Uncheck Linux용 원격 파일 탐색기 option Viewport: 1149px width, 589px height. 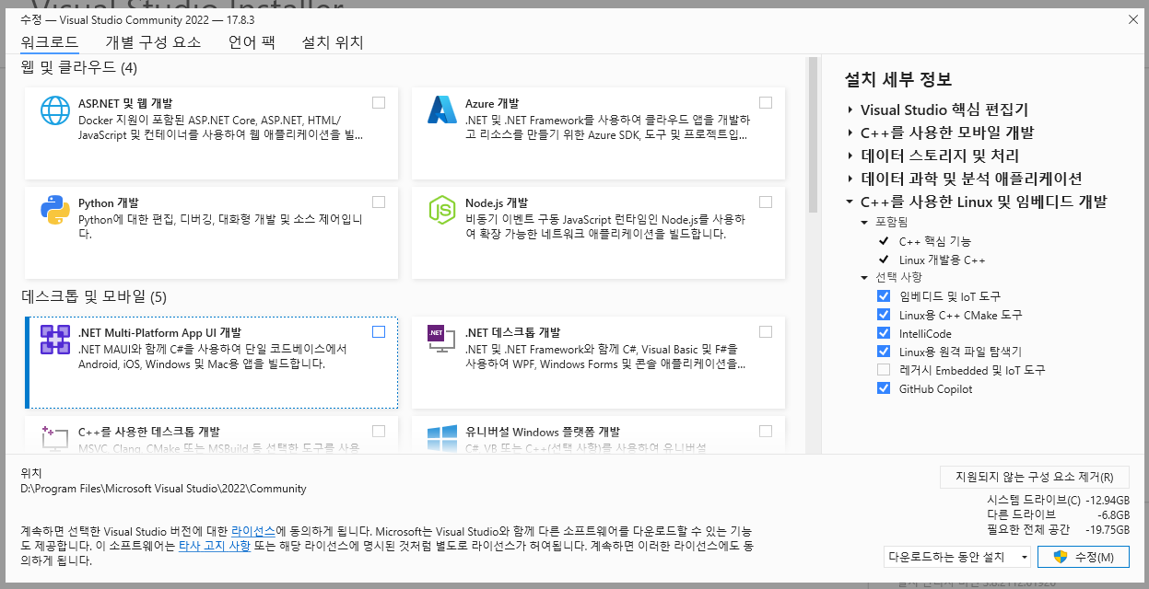pos(884,352)
